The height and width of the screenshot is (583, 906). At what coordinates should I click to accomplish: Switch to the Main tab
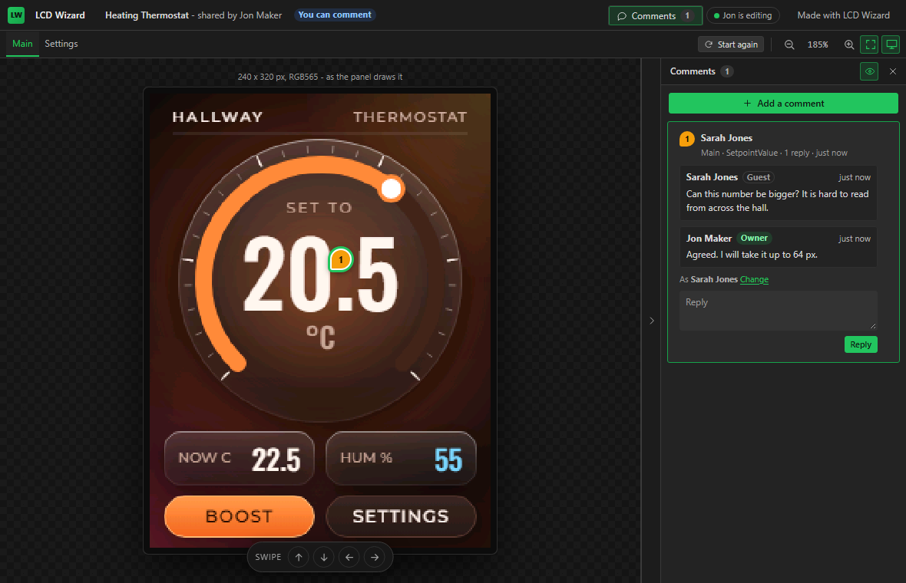22,44
